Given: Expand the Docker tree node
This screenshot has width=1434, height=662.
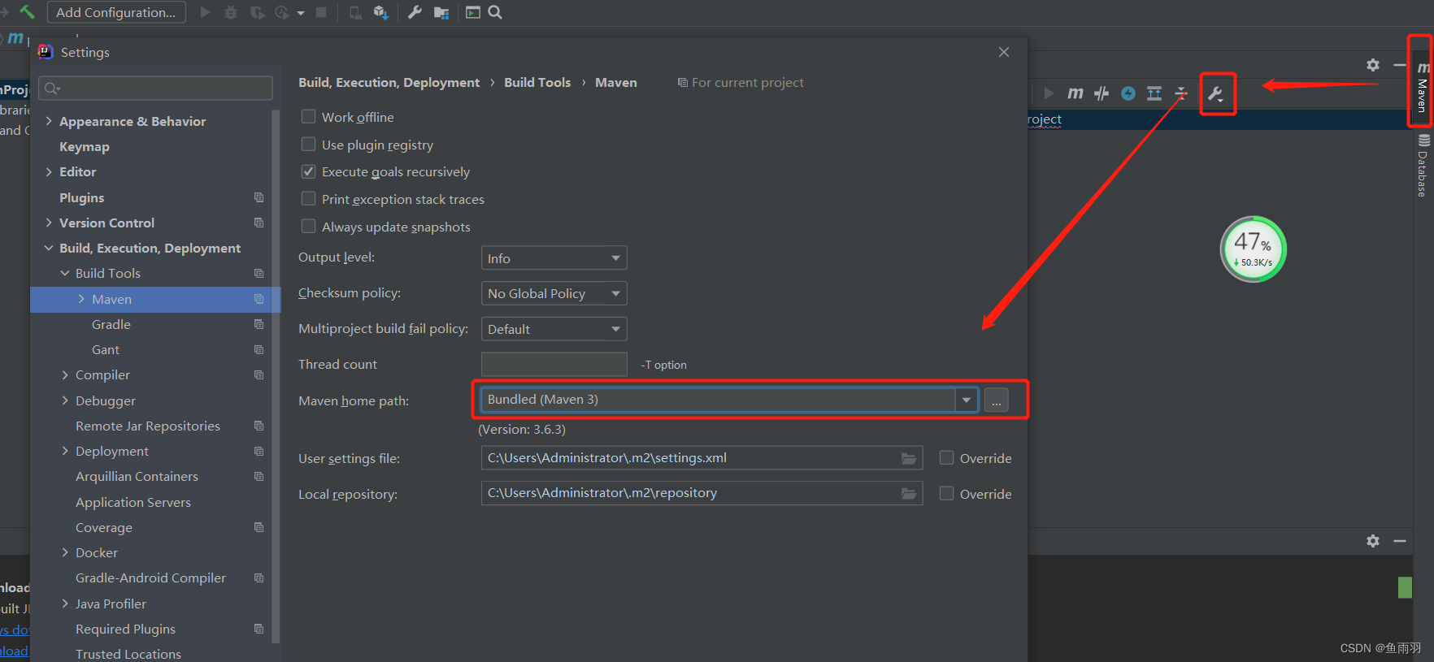Looking at the screenshot, I should 65,552.
